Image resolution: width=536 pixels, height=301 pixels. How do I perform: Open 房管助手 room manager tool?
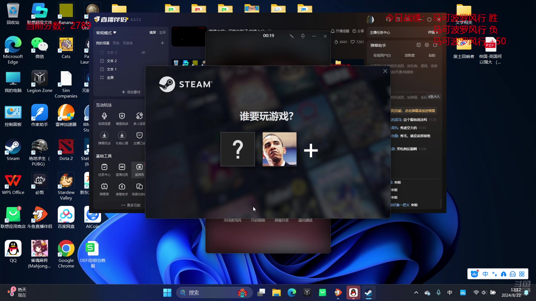tap(122, 189)
